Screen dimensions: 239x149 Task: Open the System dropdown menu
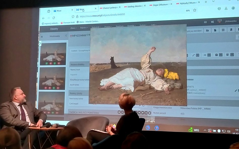point(143,25)
